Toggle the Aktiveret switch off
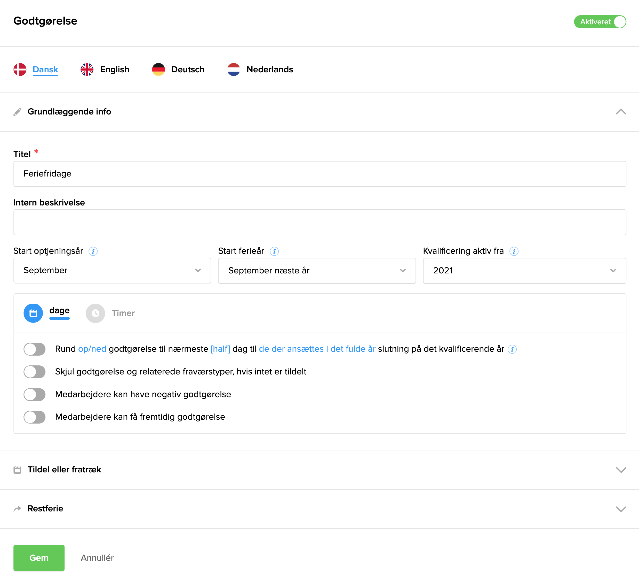Screen dimensions: 639x583 pos(600,22)
